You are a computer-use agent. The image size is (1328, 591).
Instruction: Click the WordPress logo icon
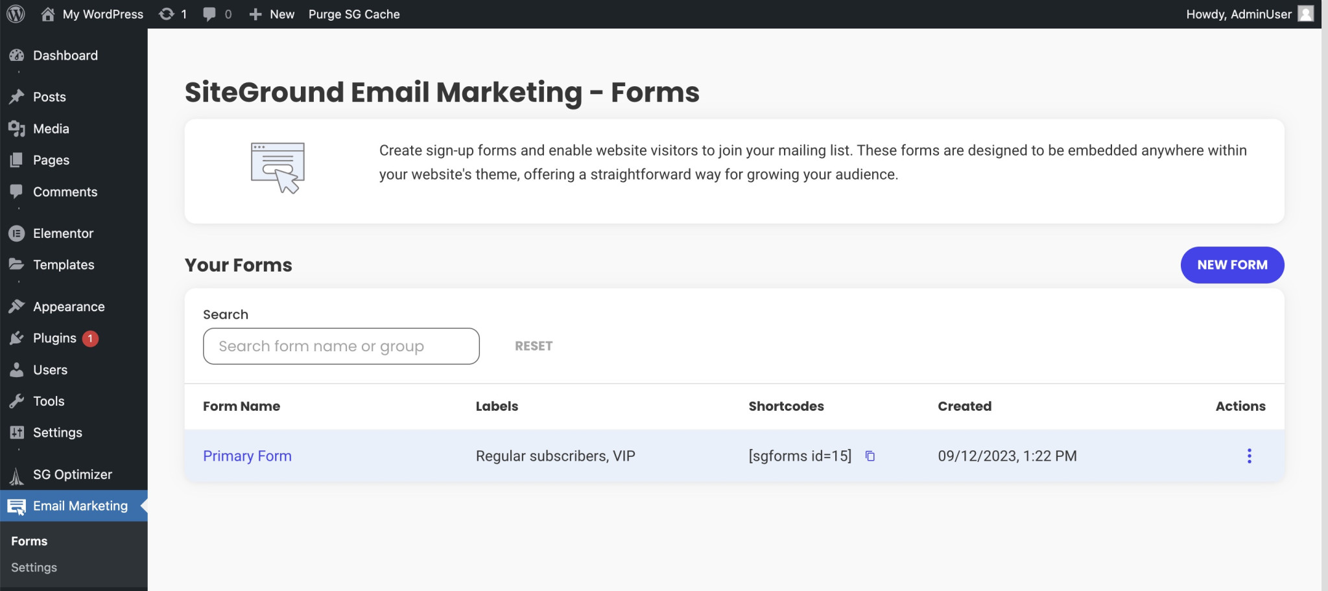coord(16,14)
